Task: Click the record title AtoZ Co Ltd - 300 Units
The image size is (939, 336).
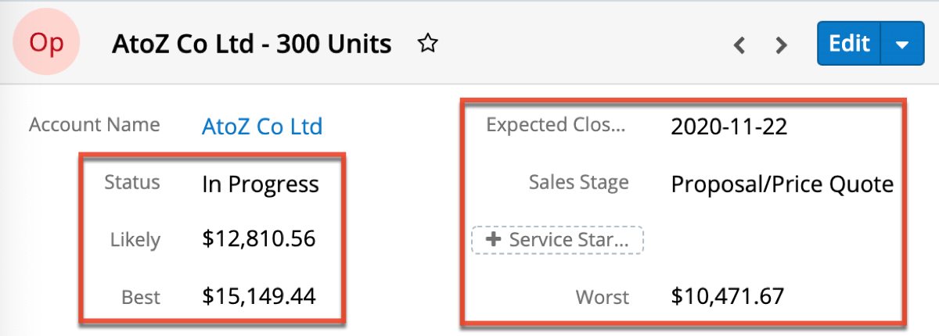Action: (252, 44)
